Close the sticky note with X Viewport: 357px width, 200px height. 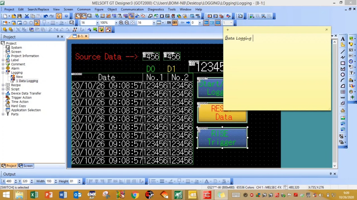pyautogui.click(x=327, y=30)
